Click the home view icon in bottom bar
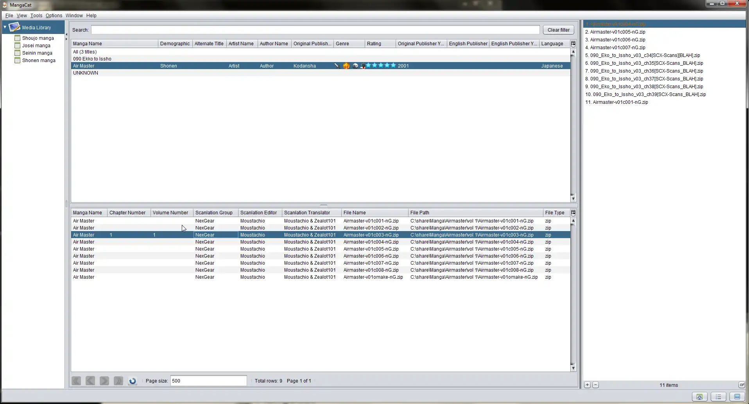The image size is (749, 404). point(700,397)
